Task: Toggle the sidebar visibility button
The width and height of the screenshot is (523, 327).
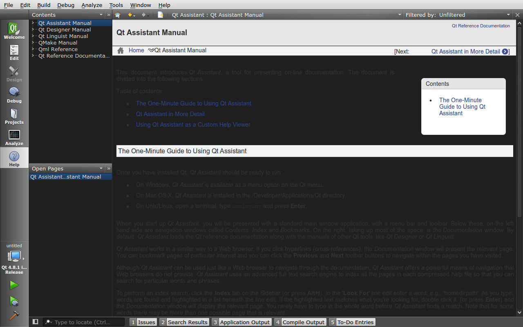Action: (36, 322)
